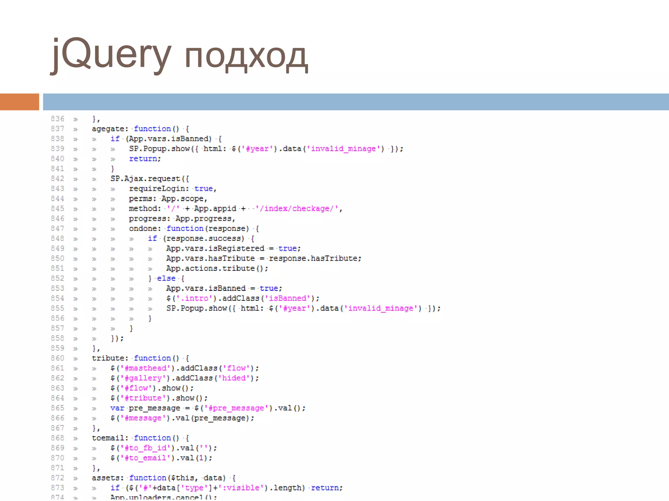Click 'App.actions.tribute();' on line 851
Image resolution: width=669 pixels, height=501 pixels.
tap(217, 268)
